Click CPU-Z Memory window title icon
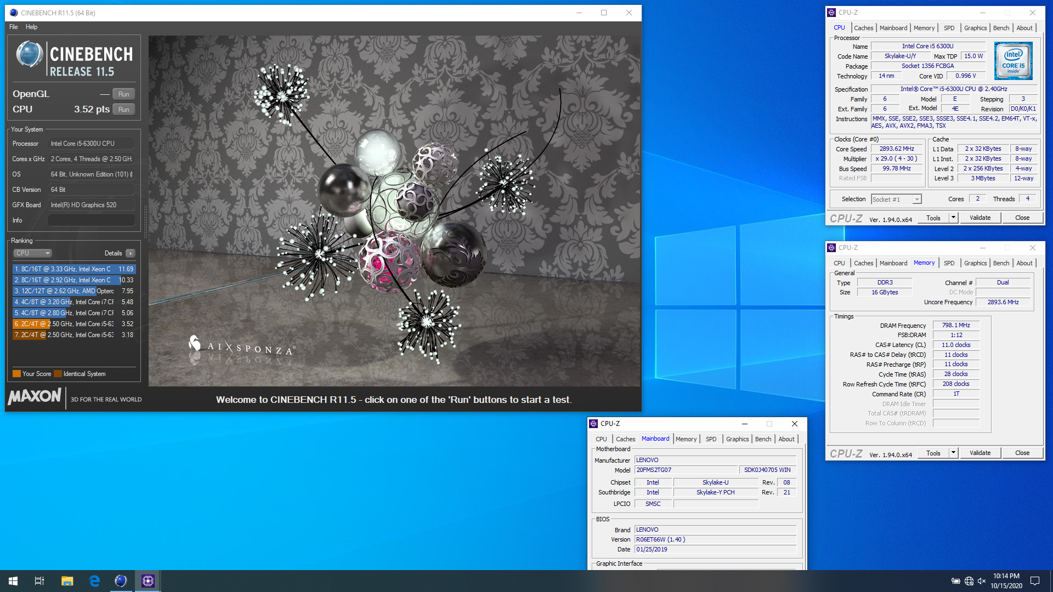Image resolution: width=1053 pixels, height=592 pixels. pos(831,248)
